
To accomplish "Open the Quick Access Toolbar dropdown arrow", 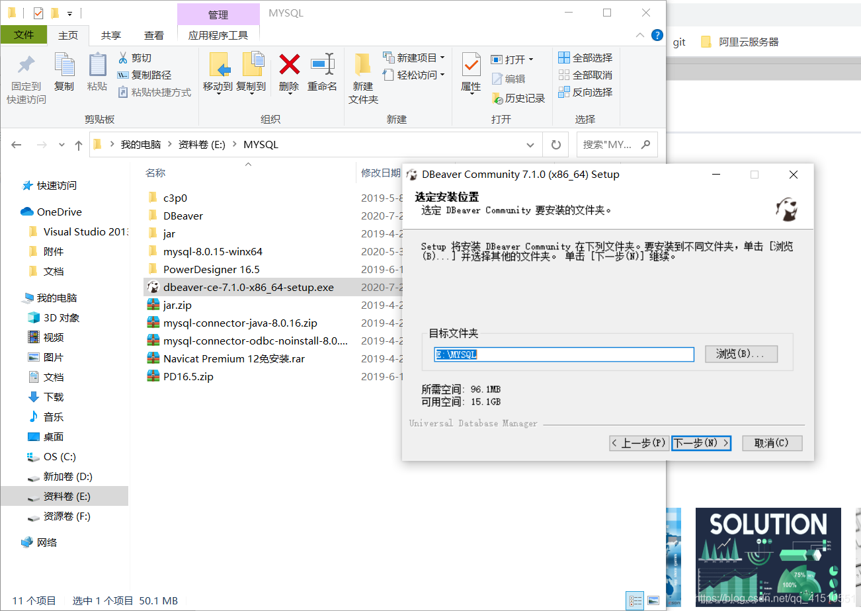I will pos(69,13).
